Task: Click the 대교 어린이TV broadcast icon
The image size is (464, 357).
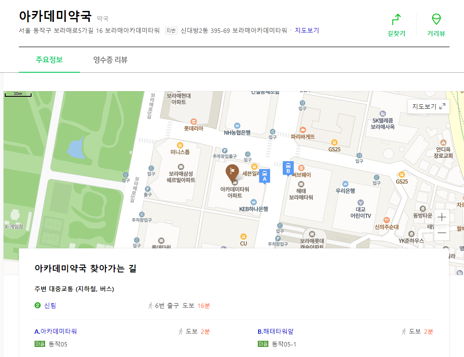Action: pos(360,203)
